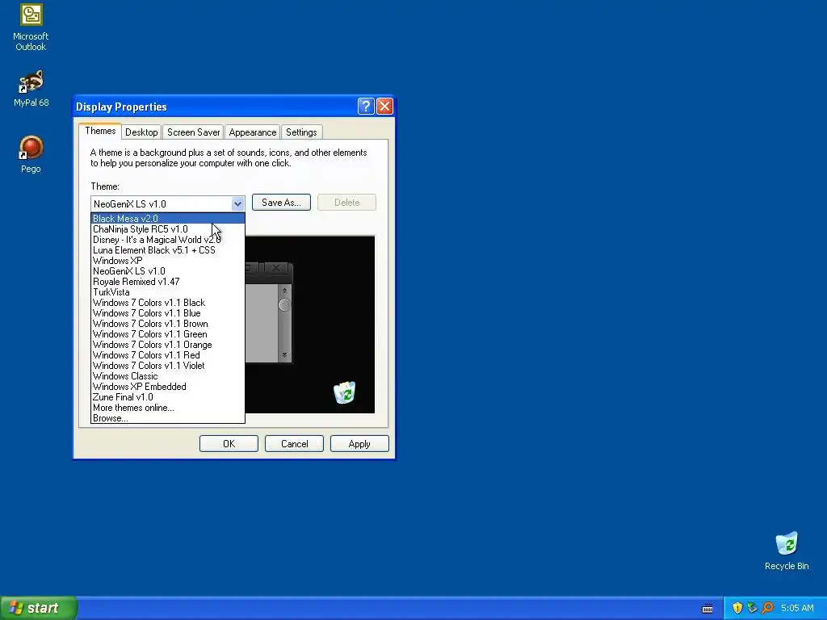Viewport: 827px width, 620px height.
Task: Click the Apply button
Action: [359, 444]
